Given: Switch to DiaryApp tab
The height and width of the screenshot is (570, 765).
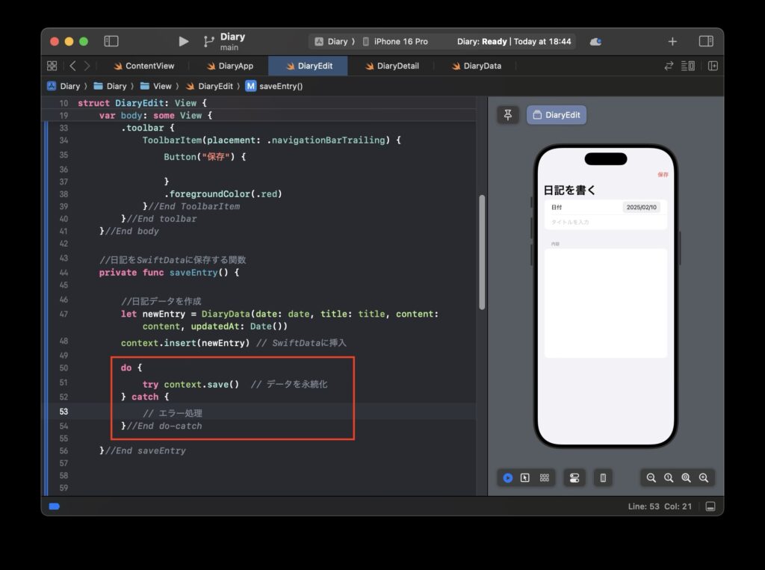Looking at the screenshot, I should (x=230, y=66).
